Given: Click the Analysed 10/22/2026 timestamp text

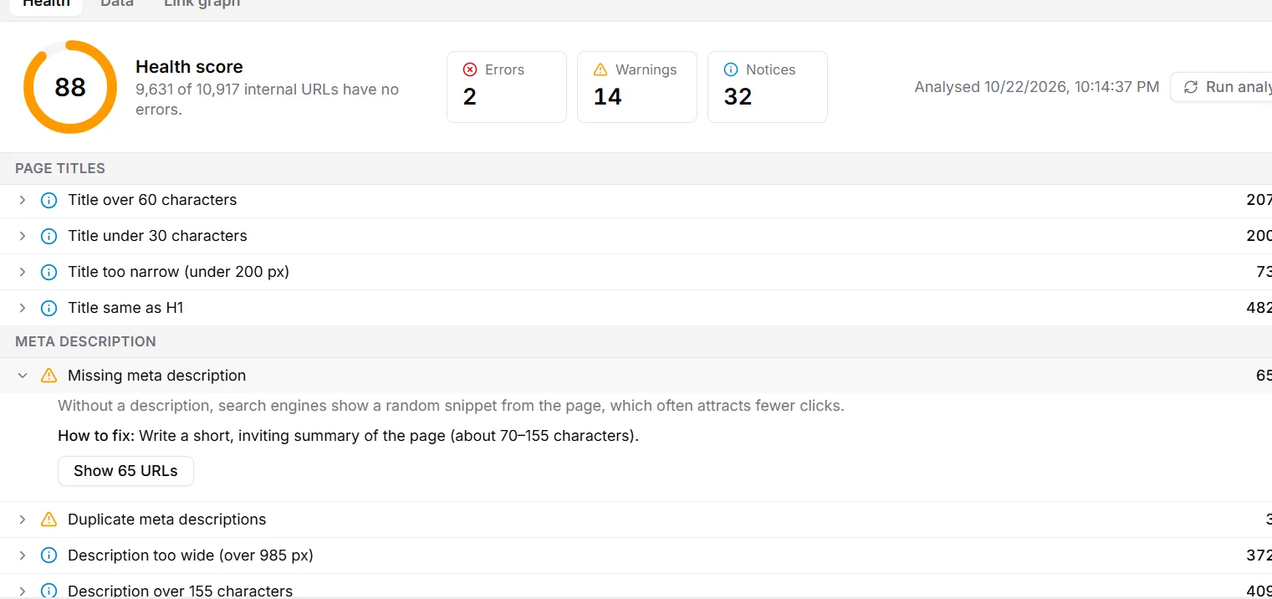Looking at the screenshot, I should click(1037, 87).
